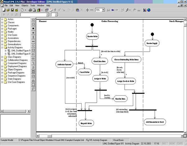Click the Authorize Payment activity node

tap(64, 65)
